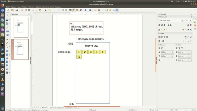
Task: Activate the Text box tool
Action: coord(74,10)
